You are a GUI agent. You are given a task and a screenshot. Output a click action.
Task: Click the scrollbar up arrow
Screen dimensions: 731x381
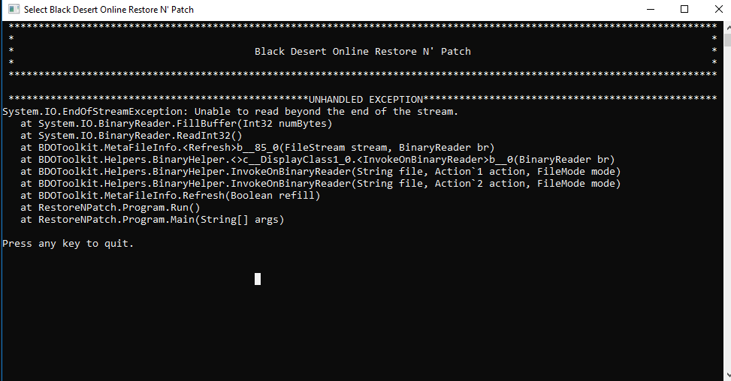click(x=725, y=27)
